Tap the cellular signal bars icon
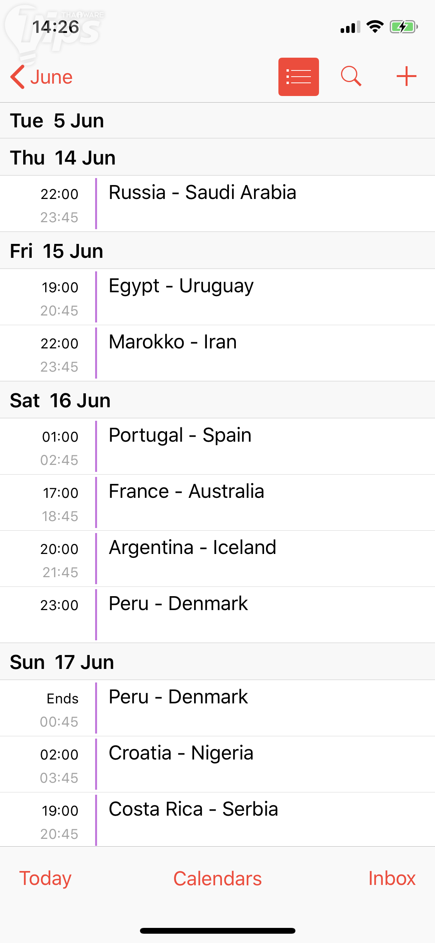 (x=350, y=27)
